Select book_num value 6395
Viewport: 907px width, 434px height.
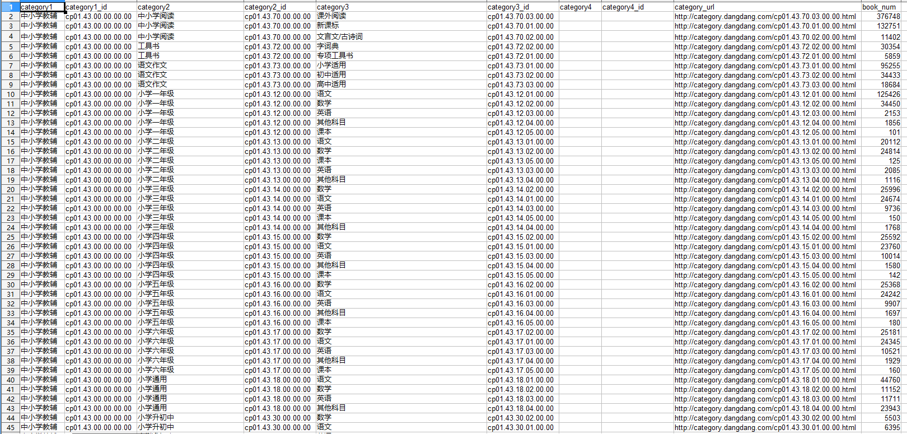(882, 427)
